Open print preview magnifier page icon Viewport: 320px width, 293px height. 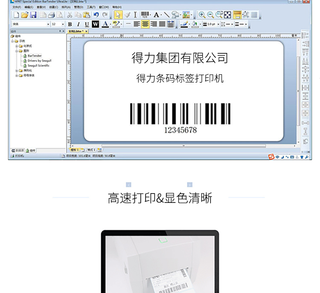tap(60, 15)
